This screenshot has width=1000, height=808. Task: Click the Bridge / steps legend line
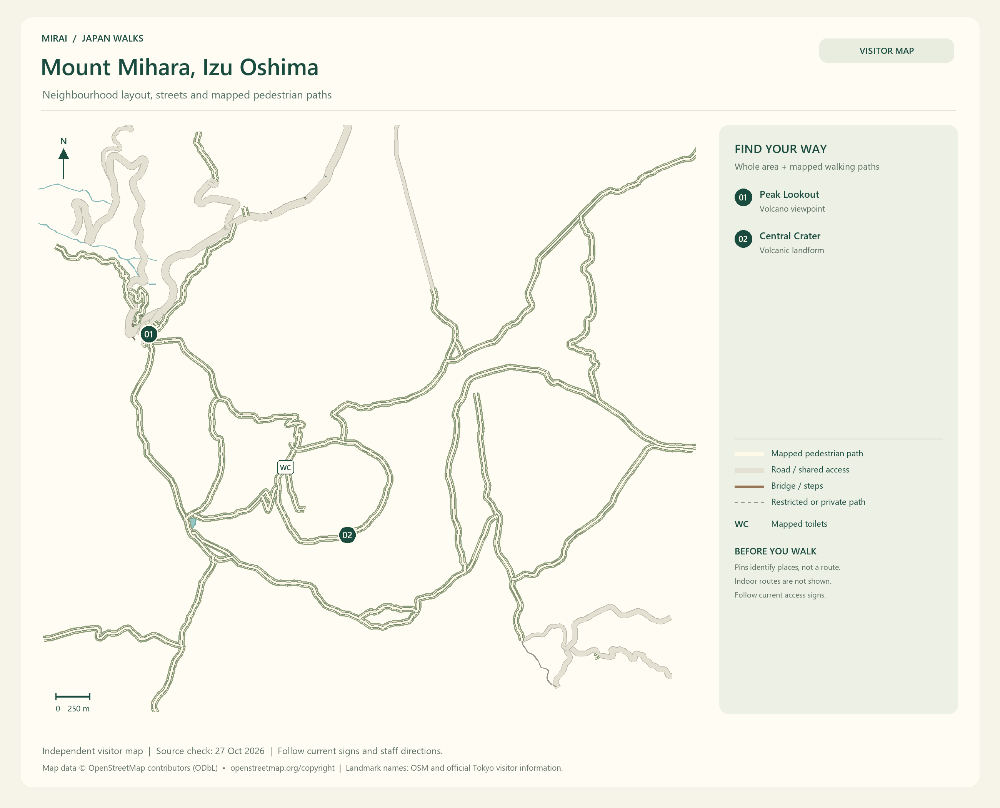[x=749, y=486]
